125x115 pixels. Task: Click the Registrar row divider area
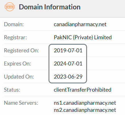(x=64, y=44)
